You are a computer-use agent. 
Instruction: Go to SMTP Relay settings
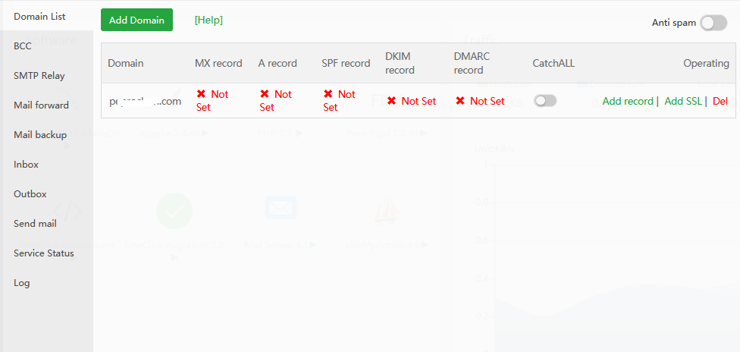click(39, 76)
